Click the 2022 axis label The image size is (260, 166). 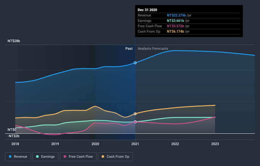[x=175, y=144]
